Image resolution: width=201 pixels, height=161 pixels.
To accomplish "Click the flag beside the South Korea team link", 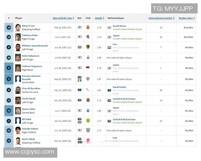I will tap(109, 28).
